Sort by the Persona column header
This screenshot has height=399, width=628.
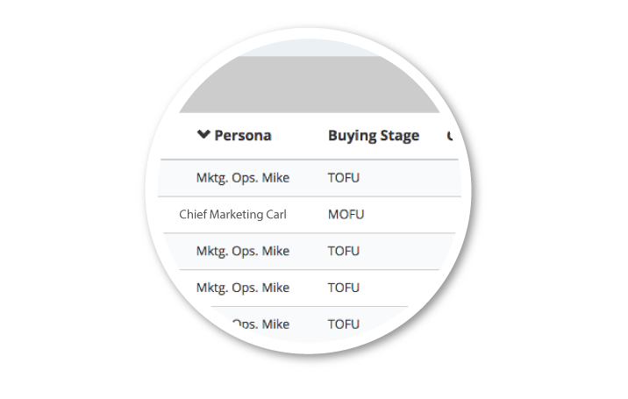[242, 136]
